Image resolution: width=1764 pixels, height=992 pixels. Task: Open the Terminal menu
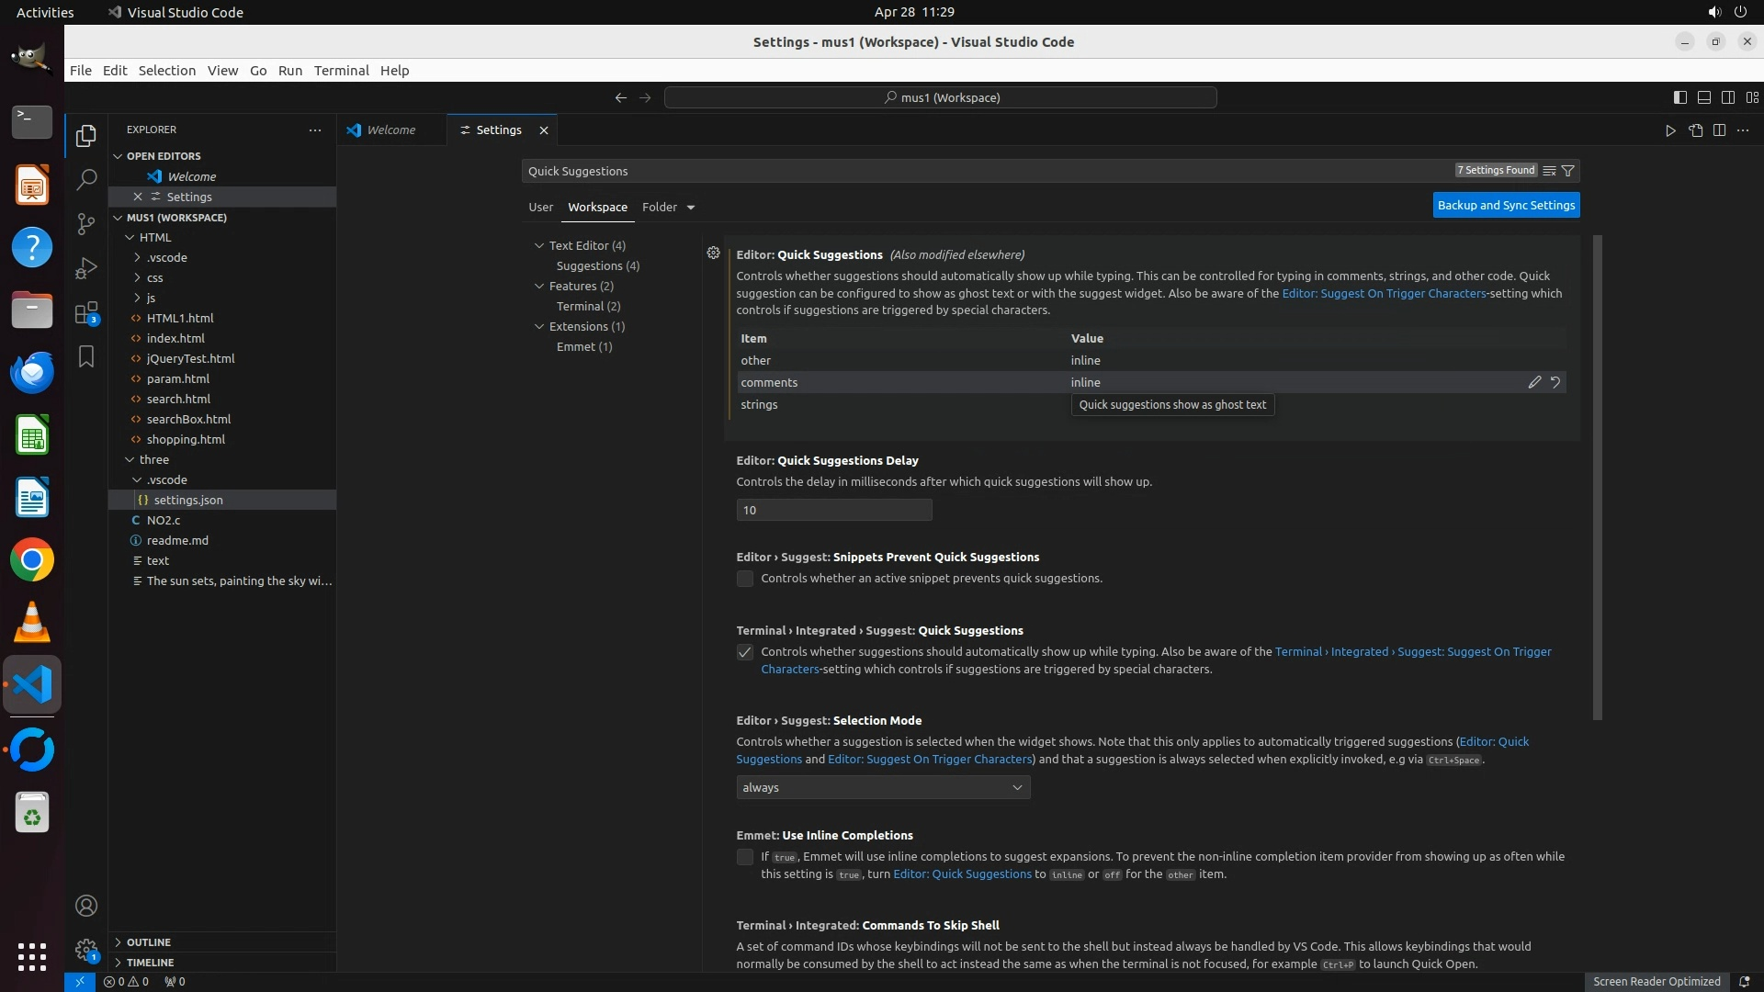(341, 71)
